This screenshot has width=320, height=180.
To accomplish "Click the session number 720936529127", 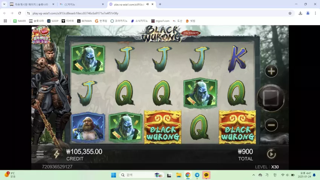I will click(x=57, y=167).
